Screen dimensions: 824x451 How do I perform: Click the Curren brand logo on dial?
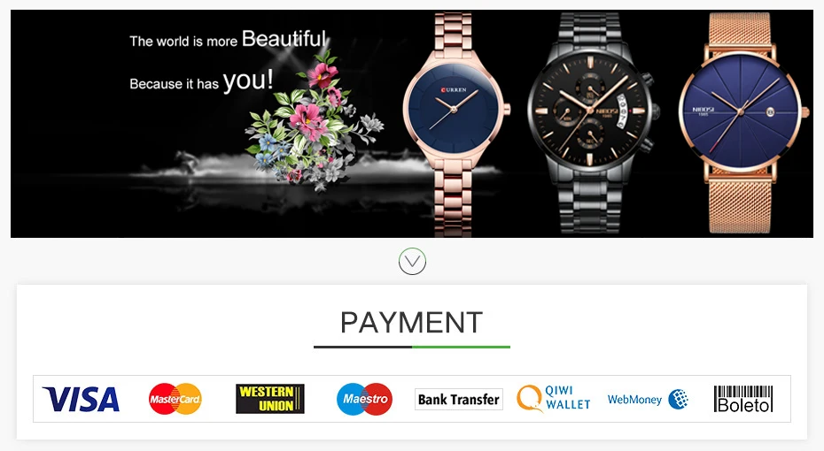pyautogui.click(x=454, y=89)
